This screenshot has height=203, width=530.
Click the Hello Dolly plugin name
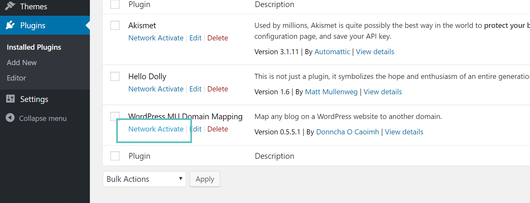coord(147,76)
